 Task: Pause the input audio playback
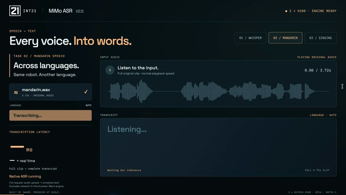[110, 70]
